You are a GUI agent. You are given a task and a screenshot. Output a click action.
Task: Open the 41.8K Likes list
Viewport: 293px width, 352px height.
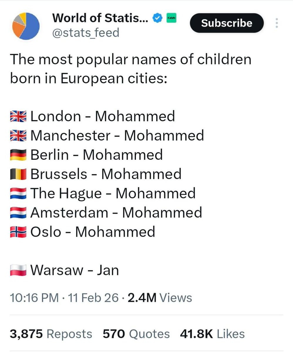[212, 334]
